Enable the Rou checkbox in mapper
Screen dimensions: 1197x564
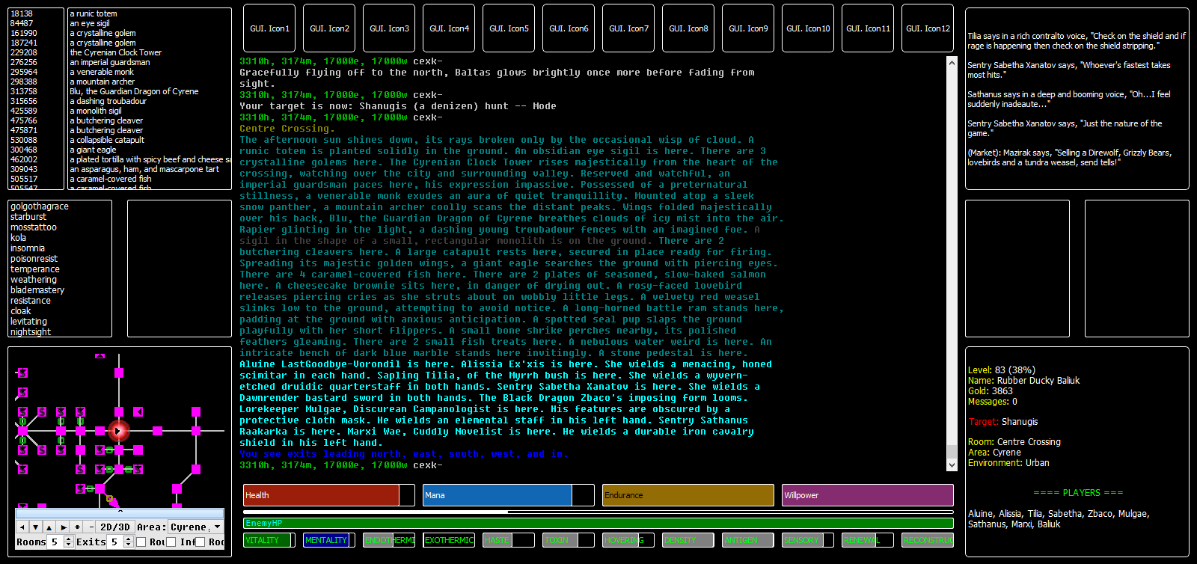[141, 542]
